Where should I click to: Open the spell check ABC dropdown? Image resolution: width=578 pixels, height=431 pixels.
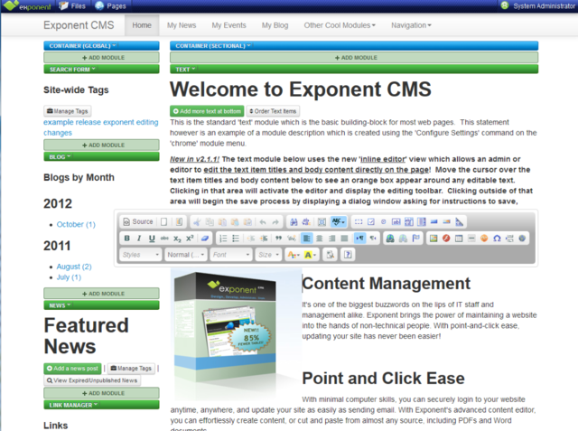338,222
